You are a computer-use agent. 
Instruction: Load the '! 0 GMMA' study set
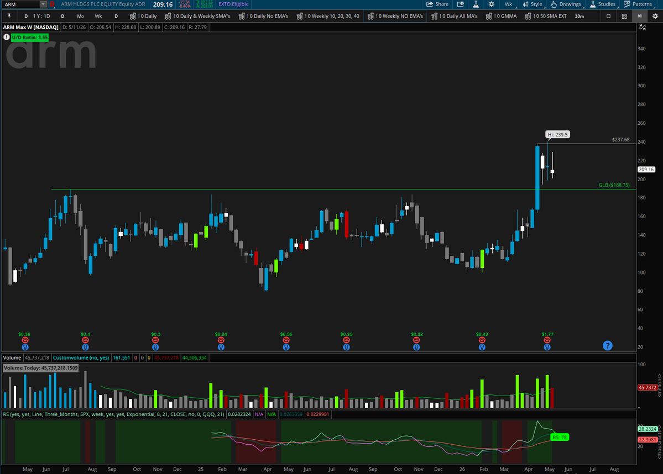coord(501,16)
